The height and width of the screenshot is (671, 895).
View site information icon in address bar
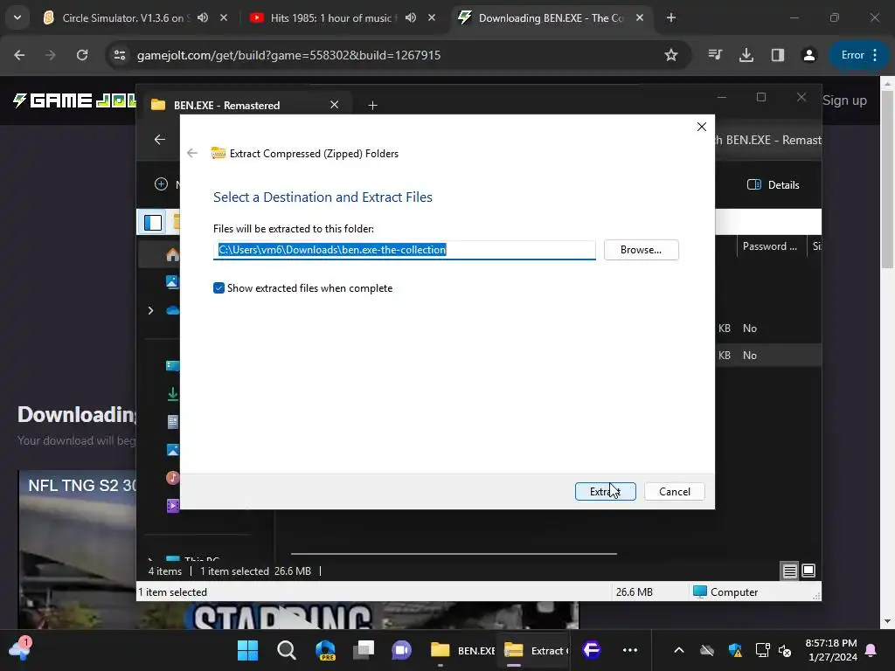click(x=120, y=55)
